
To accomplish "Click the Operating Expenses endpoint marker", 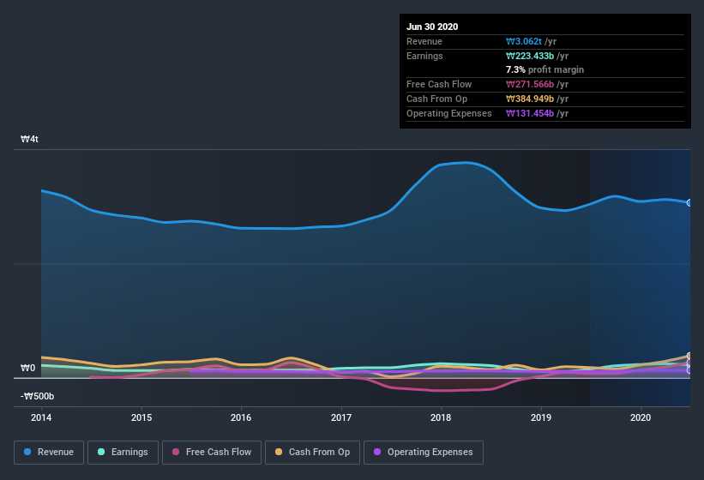I will pyautogui.click(x=689, y=370).
